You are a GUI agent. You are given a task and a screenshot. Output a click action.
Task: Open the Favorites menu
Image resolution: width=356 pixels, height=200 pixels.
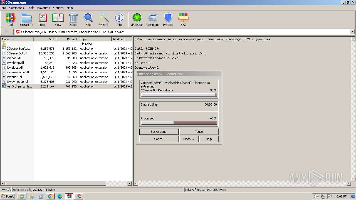point(44,8)
